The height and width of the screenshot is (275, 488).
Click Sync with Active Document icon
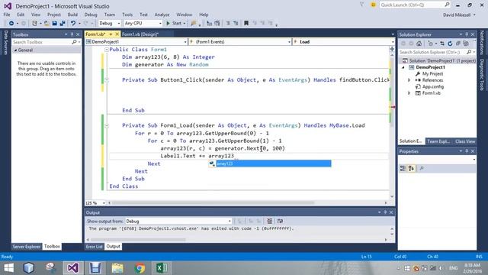(442, 44)
